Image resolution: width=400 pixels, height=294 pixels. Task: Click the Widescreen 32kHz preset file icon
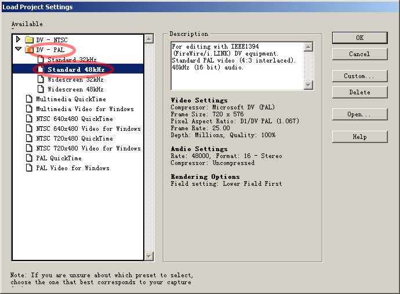pyautogui.click(x=41, y=79)
